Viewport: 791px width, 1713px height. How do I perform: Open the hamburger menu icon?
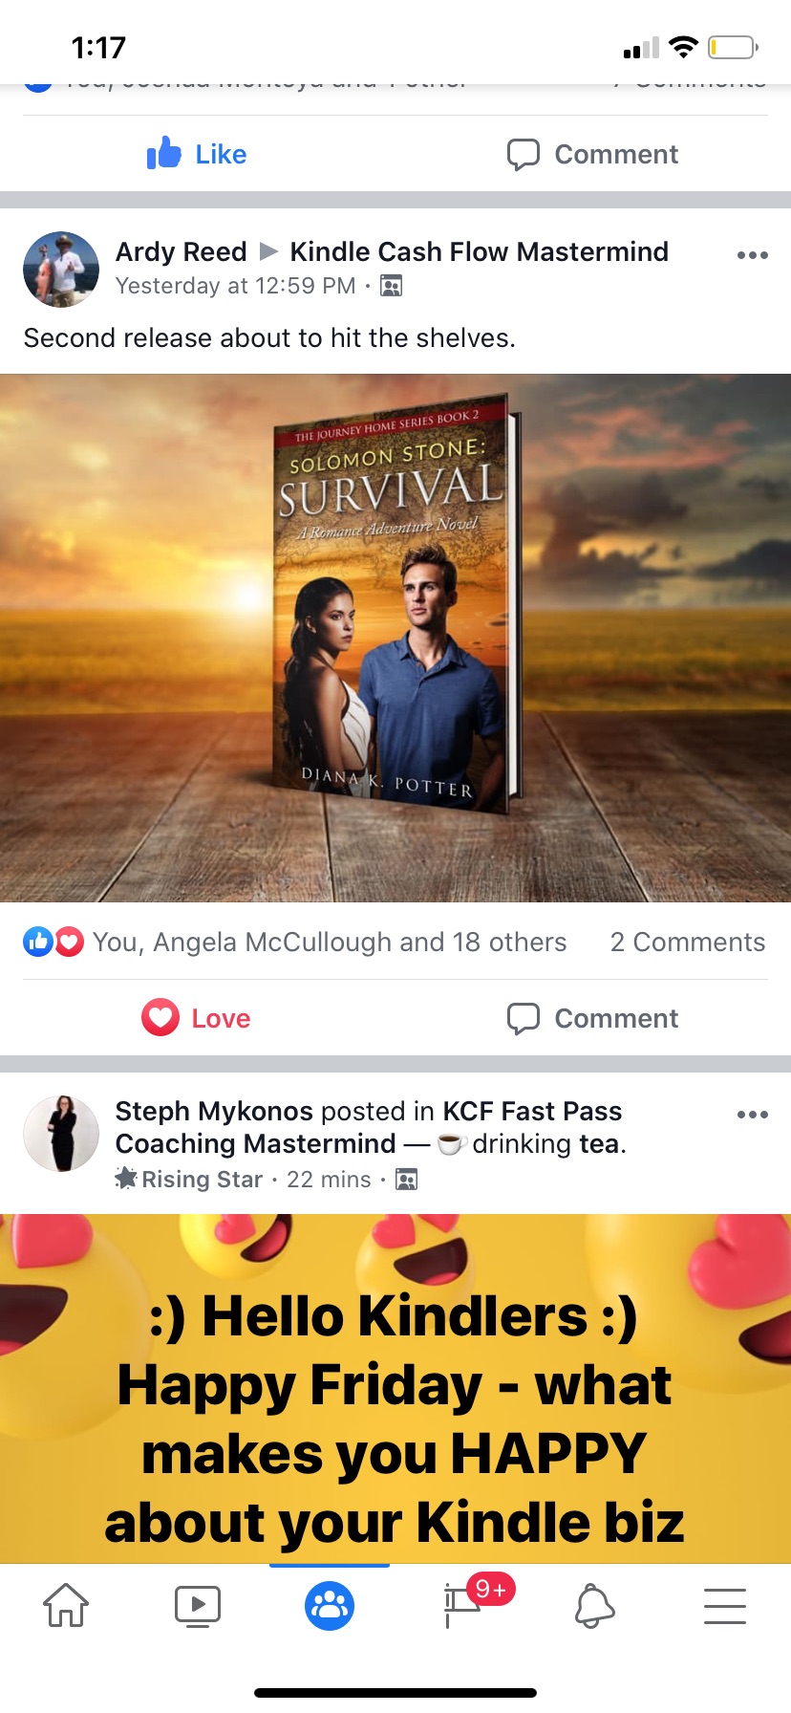point(725,1605)
